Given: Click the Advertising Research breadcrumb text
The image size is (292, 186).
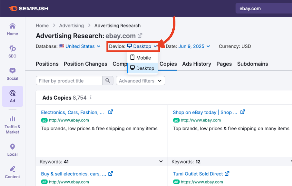Looking at the screenshot, I should pos(118,26).
